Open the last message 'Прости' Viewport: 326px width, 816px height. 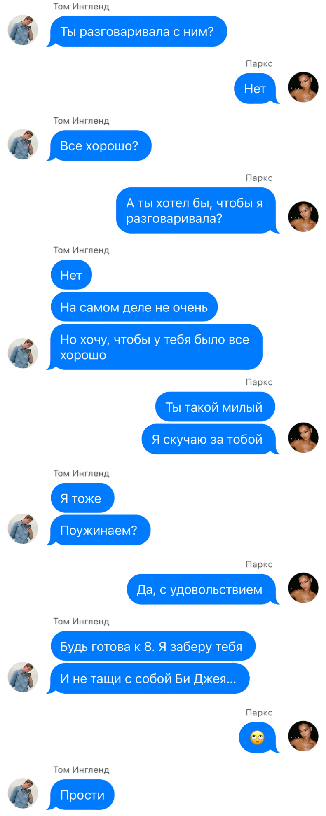[82, 795]
